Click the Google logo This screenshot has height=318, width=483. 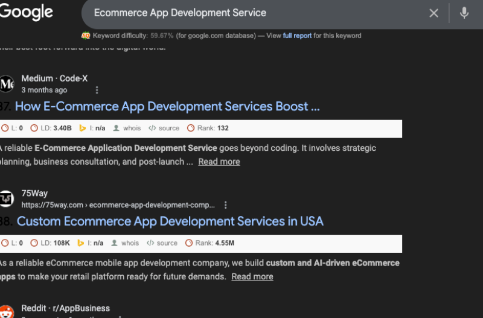[26, 12]
